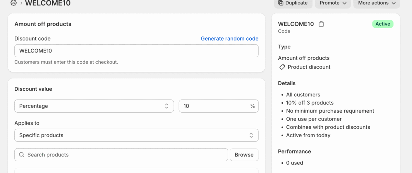Image resolution: width=412 pixels, height=173 pixels.
Task: Click the percent symbol in the value field
Action: pos(252,106)
